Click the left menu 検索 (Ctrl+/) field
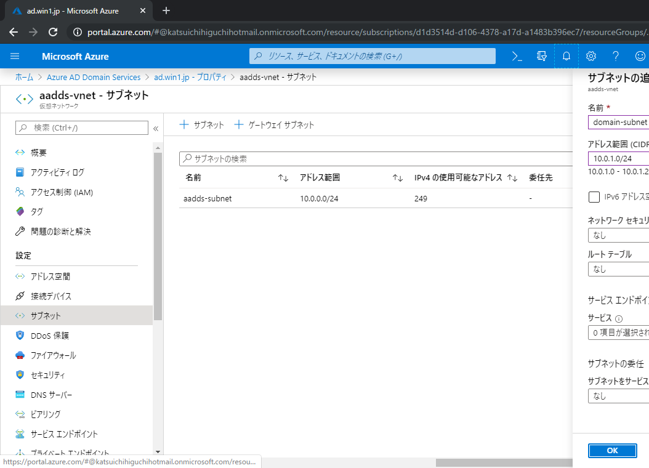649x468 pixels. 81,128
